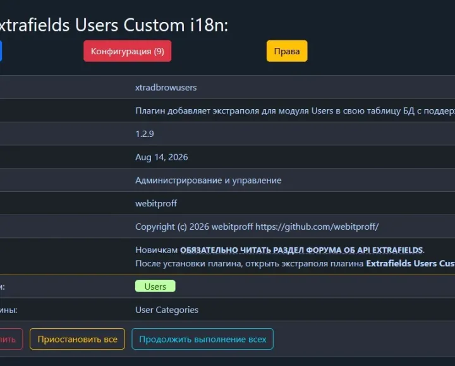Open the Конфигурация (9) button

(128, 51)
